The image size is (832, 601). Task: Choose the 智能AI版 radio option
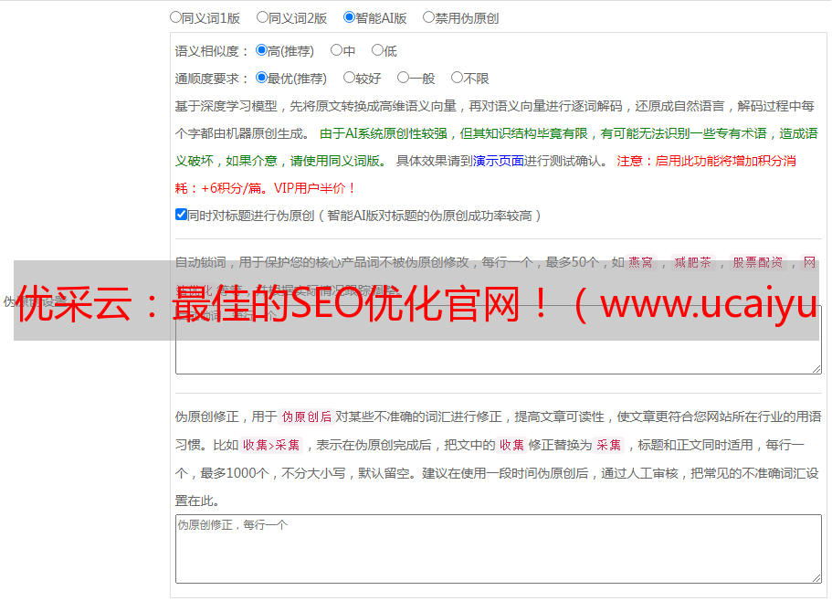(349, 17)
